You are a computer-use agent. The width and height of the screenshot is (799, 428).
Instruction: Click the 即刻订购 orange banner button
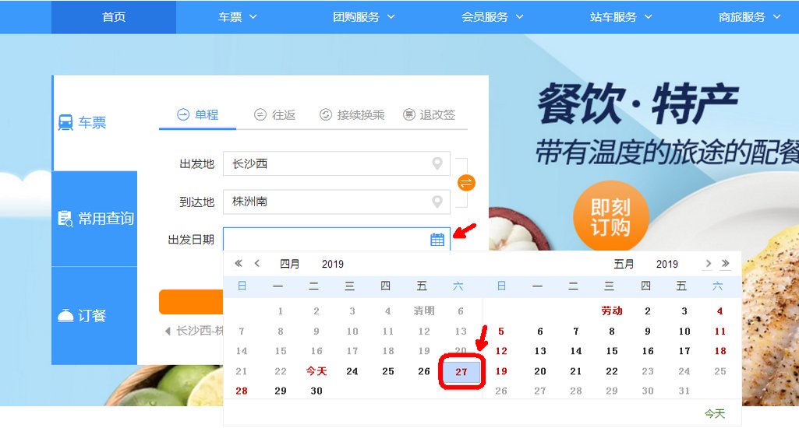point(611,217)
